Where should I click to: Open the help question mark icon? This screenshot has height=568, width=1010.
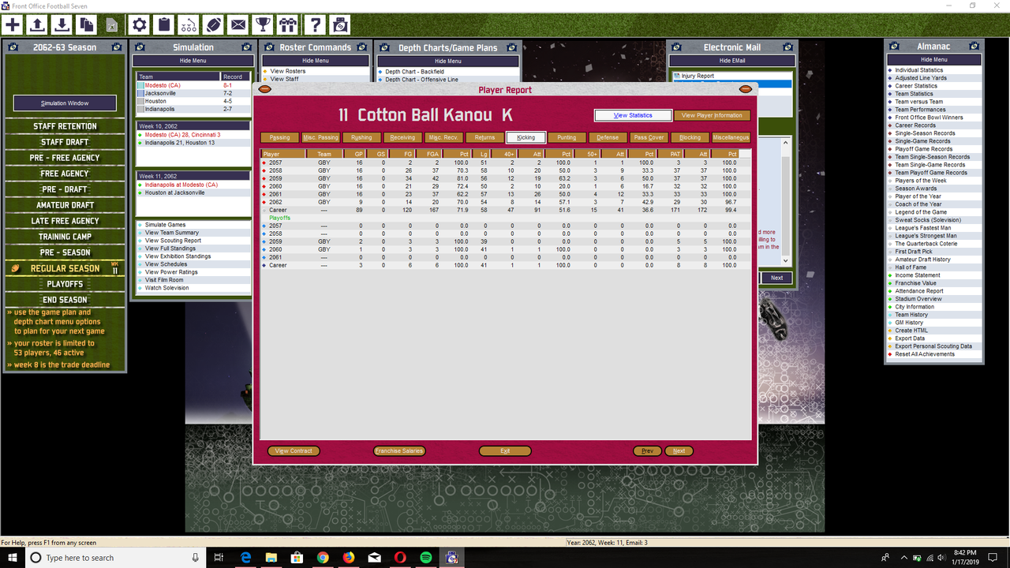(315, 24)
